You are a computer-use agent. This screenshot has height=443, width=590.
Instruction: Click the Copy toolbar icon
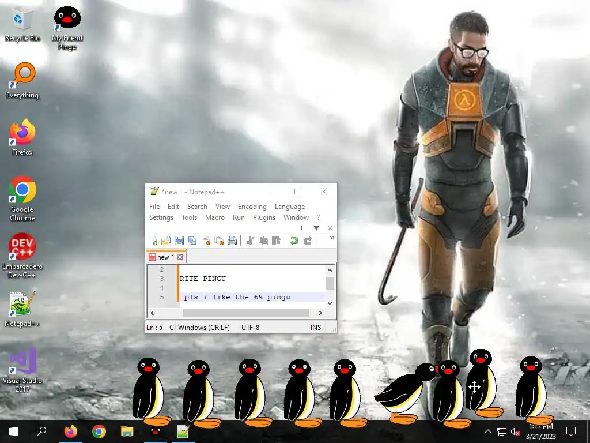263,241
